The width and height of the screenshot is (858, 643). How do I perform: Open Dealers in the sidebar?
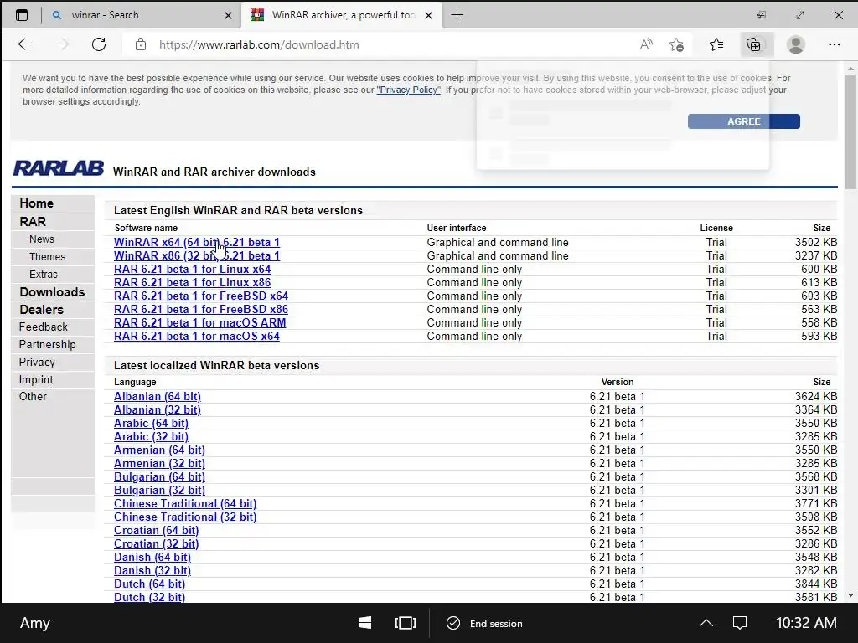coord(41,310)
